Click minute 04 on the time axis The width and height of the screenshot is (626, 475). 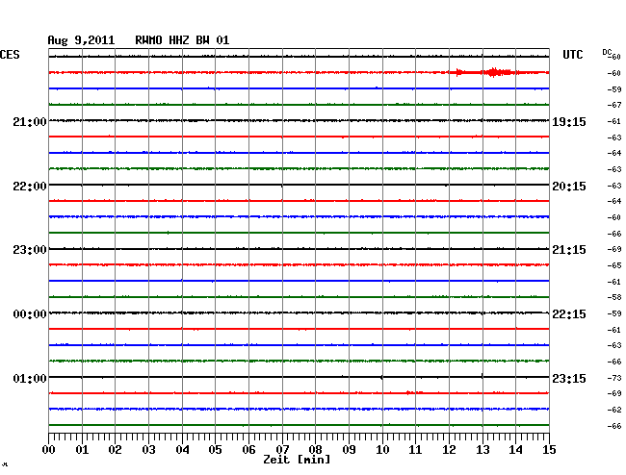click(182, 449)
